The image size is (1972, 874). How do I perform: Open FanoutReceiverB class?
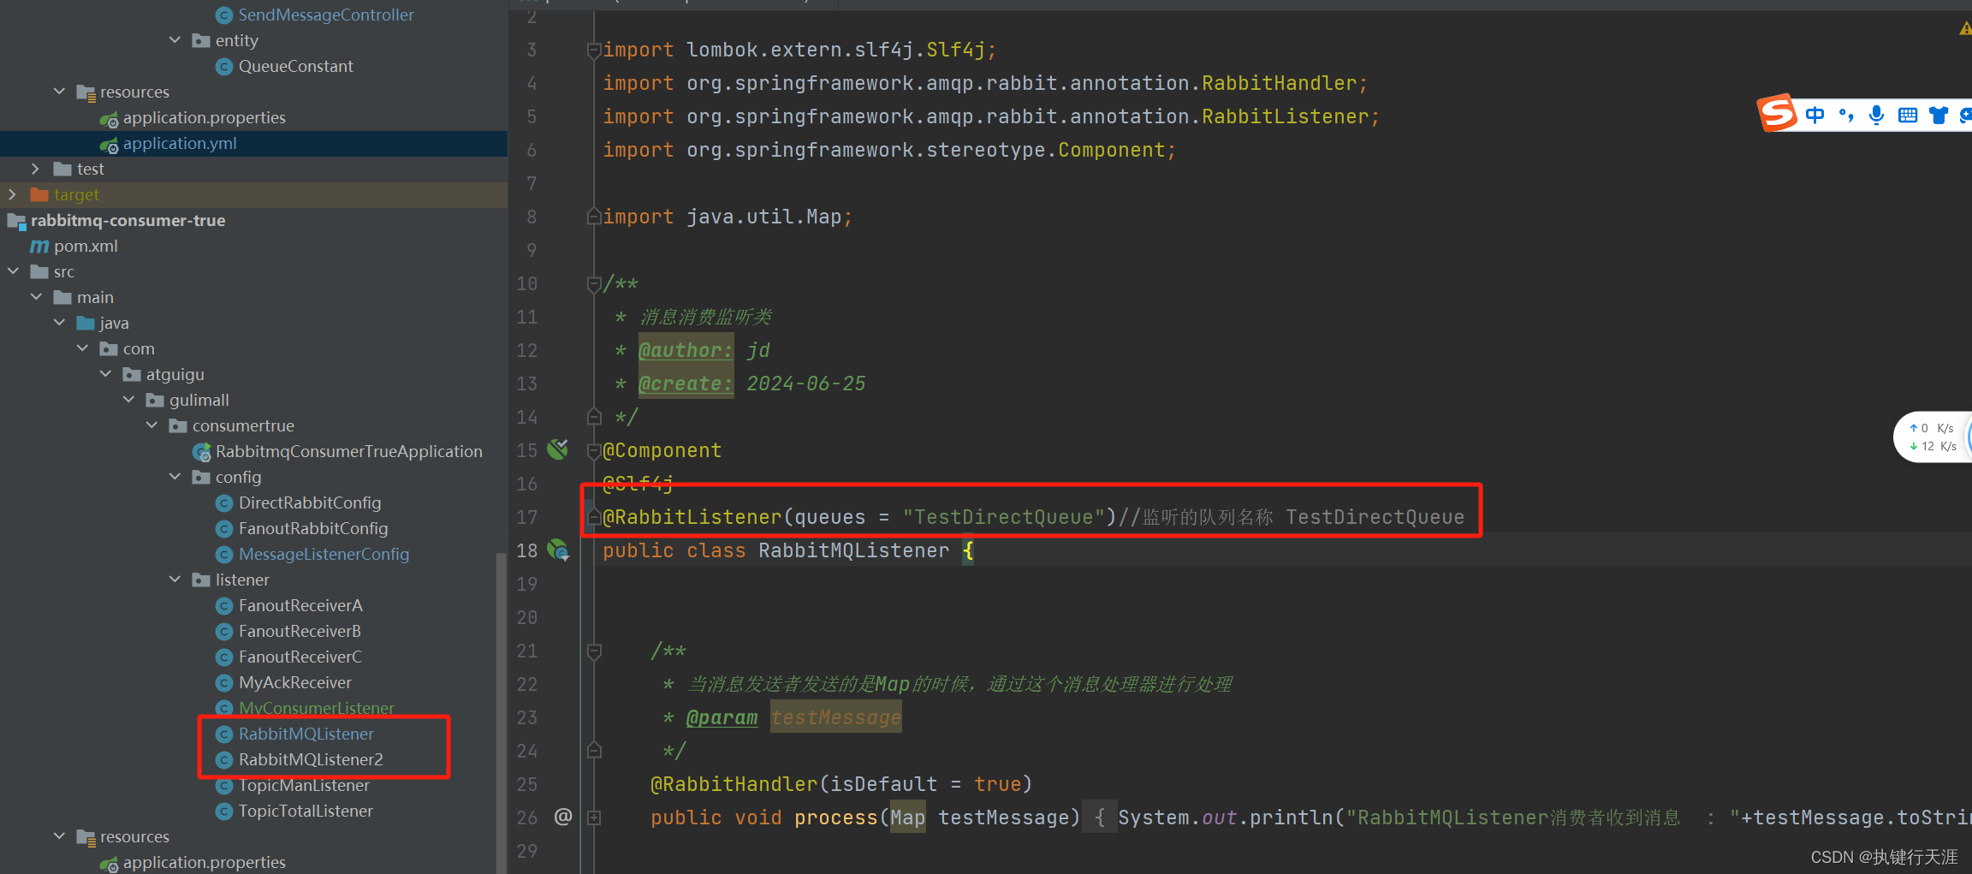tap(300, 631)
